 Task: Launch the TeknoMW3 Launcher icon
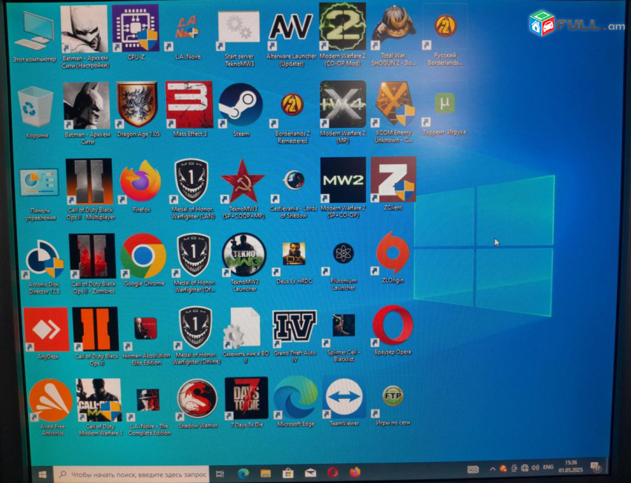[244, 256]
